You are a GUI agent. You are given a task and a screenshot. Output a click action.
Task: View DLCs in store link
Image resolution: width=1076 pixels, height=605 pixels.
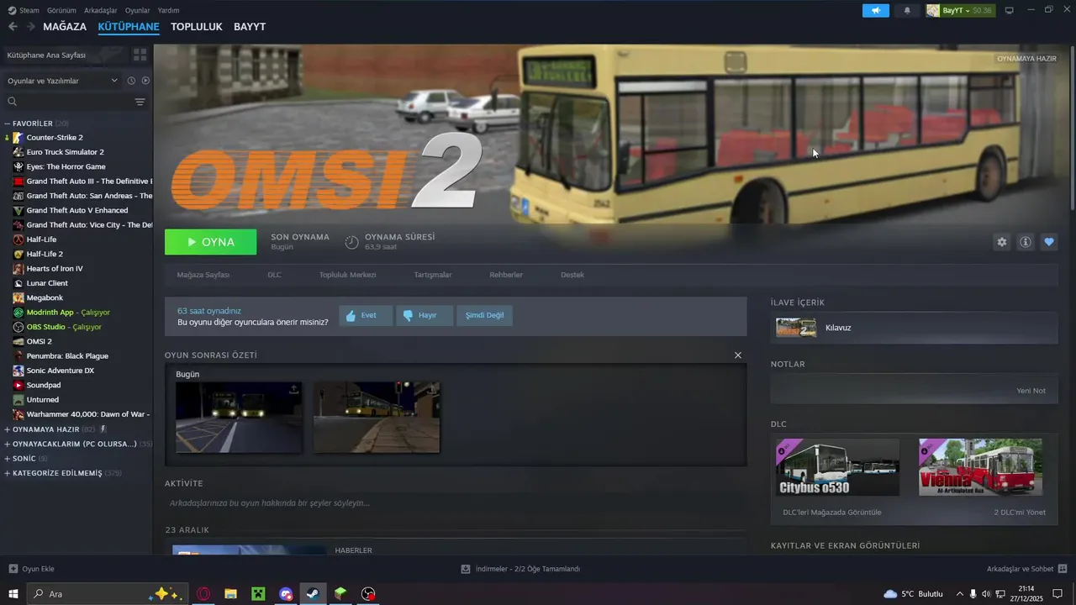(x=831, y=512)
